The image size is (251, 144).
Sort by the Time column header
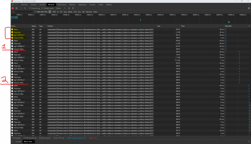coord(183,26)
